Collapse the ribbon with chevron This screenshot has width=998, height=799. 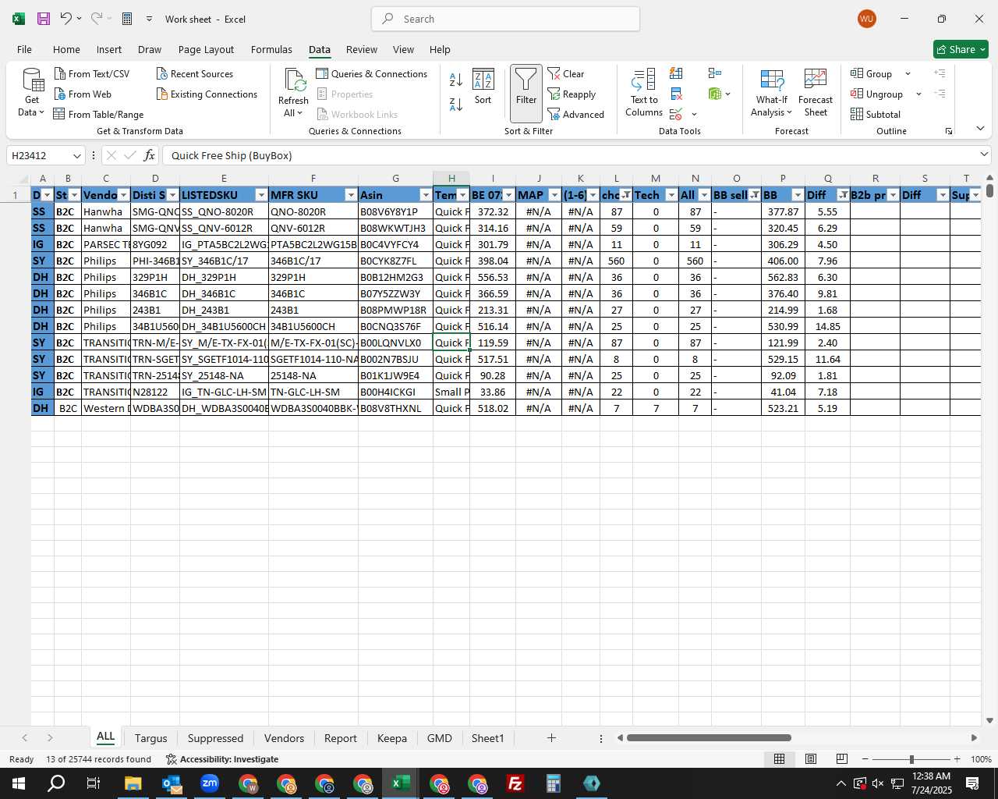[x=980, y=128]
